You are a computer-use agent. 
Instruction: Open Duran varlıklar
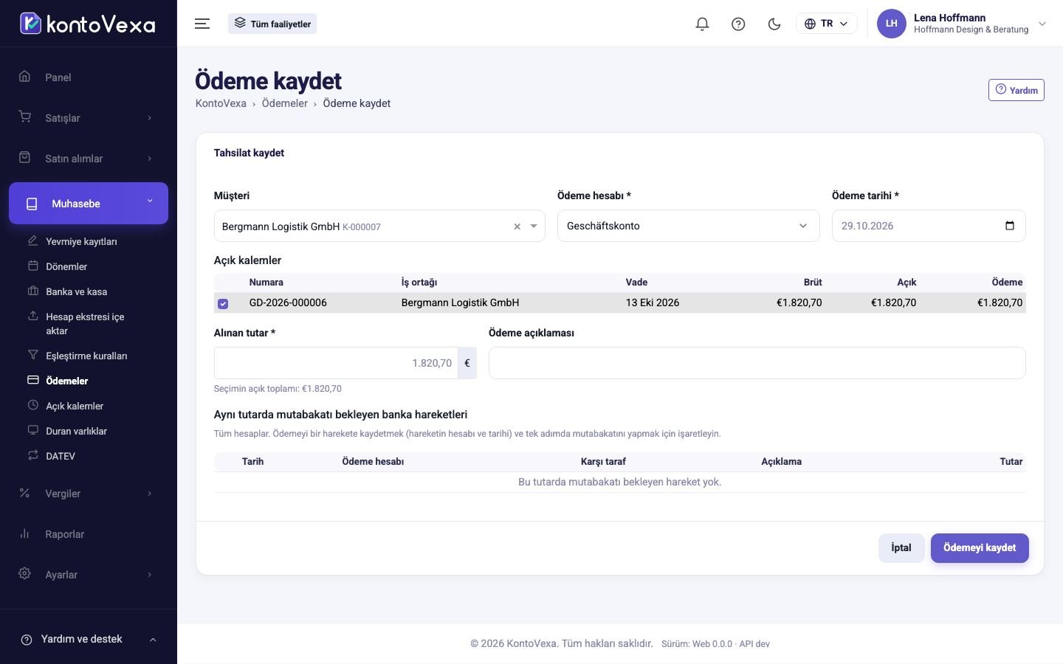[76, 431]
